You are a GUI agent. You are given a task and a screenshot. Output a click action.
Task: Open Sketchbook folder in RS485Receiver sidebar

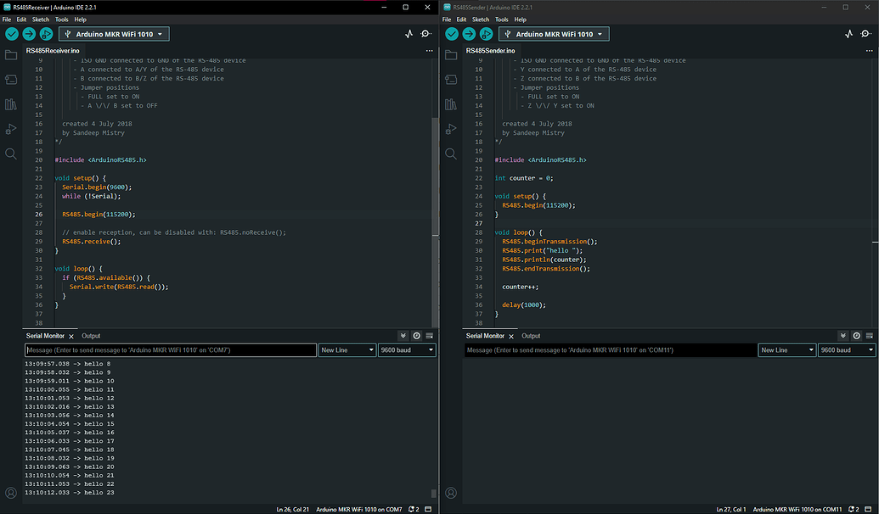click(11, 55)
